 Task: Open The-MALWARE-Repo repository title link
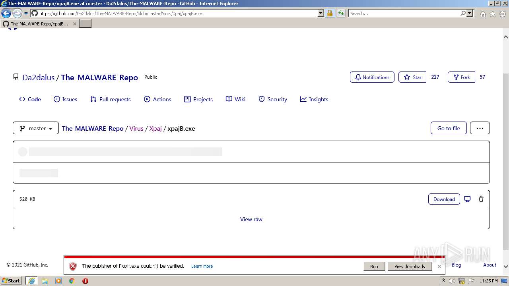(x=99, y=77)
